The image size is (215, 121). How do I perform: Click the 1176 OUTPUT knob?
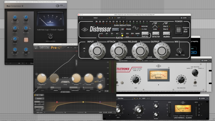[x=139, y=110]
